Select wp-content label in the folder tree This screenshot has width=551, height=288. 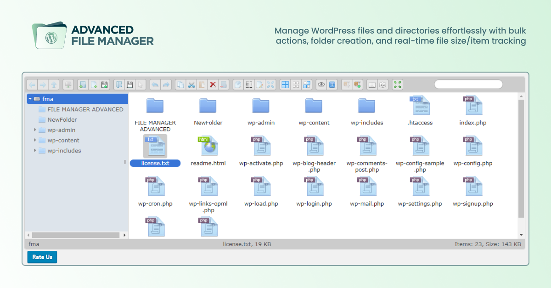(63, 140)
